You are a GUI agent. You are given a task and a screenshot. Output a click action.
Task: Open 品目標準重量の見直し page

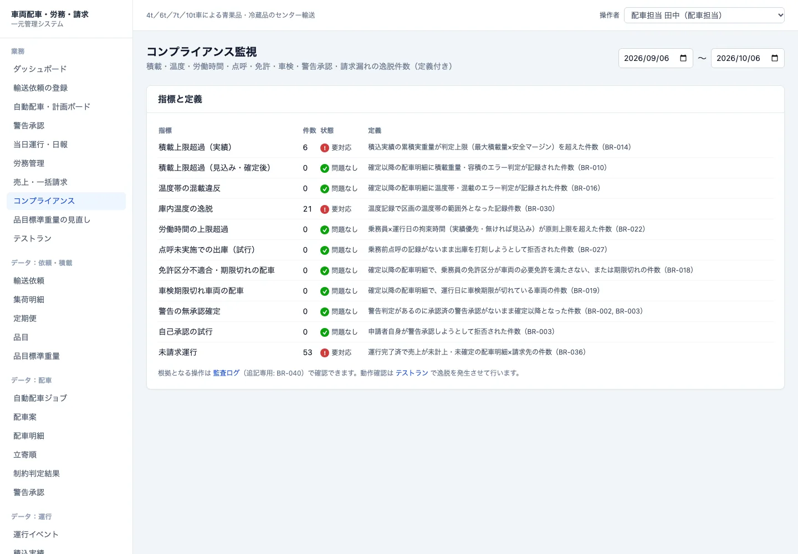pos(66,220)
